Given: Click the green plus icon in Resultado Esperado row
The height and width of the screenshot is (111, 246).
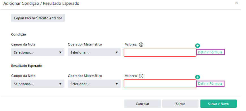Looking at the screenshot, I should coord(198,77).
